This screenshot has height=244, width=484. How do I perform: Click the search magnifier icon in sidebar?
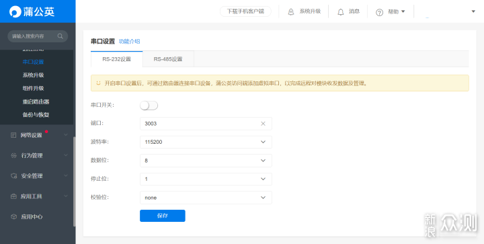(61, 36)
